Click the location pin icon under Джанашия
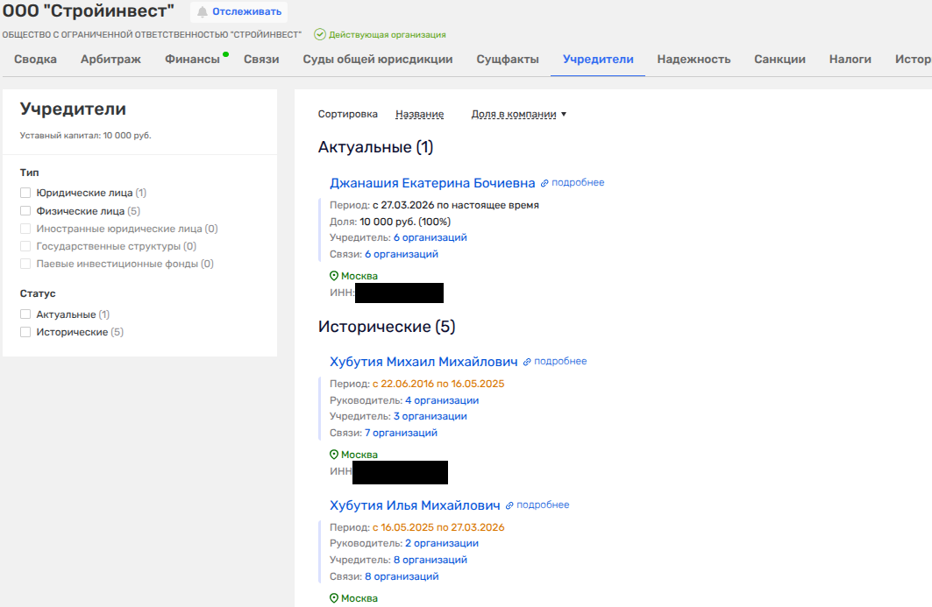Image resolution: width=932 pixels, height=607 pixels. coord(334,276)
